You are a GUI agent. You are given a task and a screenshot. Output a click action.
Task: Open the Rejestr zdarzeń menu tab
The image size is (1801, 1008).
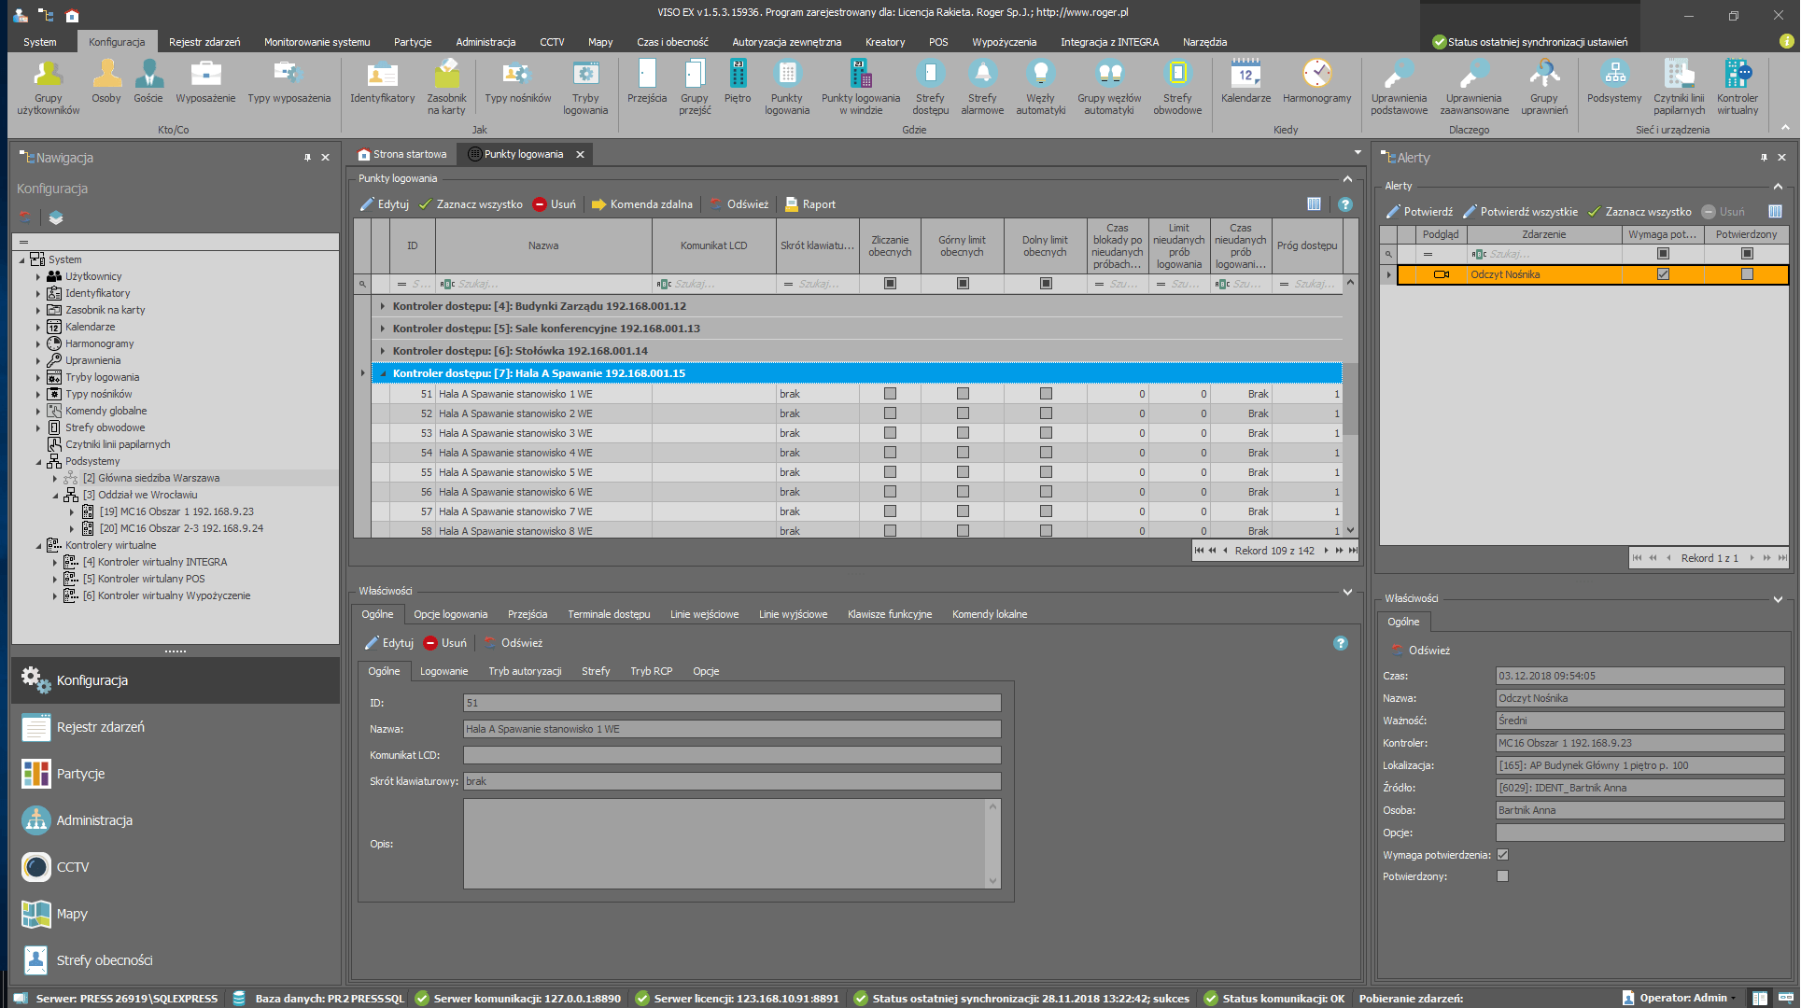pos(204,42)
